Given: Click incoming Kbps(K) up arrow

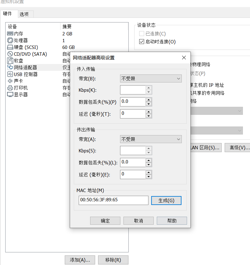Looking at the screenshot, I should click(x=149, y=88).
